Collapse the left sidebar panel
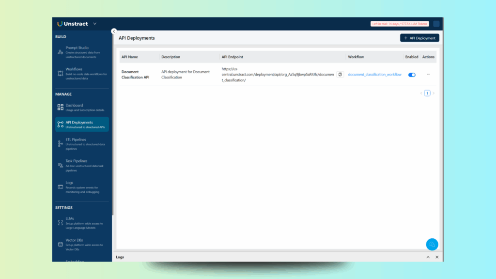The image size is (496, 279). tap(114, 31)
